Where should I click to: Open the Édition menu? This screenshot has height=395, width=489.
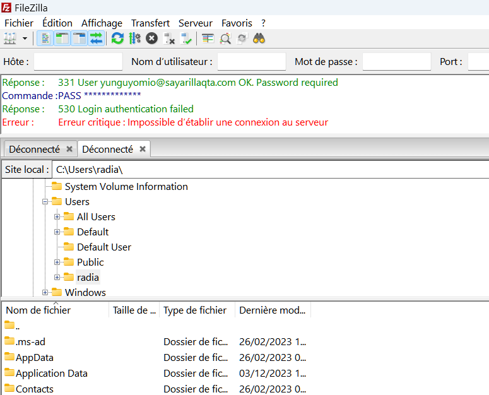(x=57, y=23)
